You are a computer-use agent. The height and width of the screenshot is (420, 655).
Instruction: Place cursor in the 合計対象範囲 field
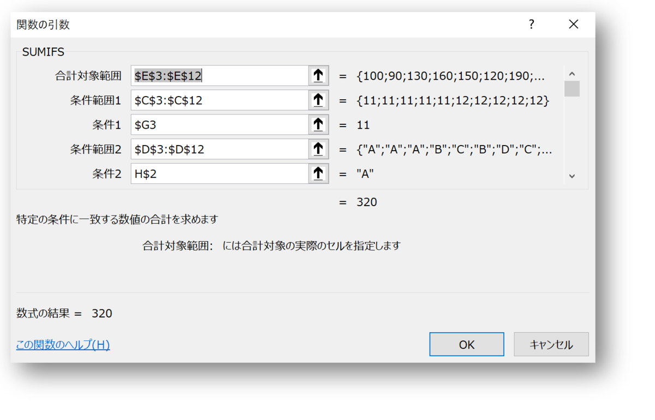(x=218, y=75)
